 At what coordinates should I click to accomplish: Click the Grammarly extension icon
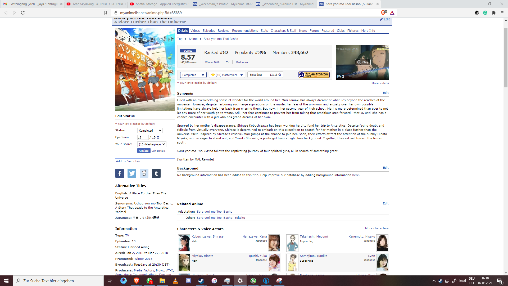[x=485, y=13]
